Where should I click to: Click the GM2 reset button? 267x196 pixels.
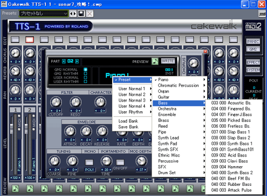(x=253, y=49)
